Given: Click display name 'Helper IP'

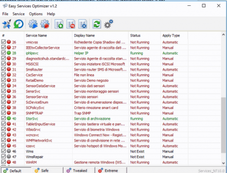Looking at the screenshot, I should (x=81, y=53).
